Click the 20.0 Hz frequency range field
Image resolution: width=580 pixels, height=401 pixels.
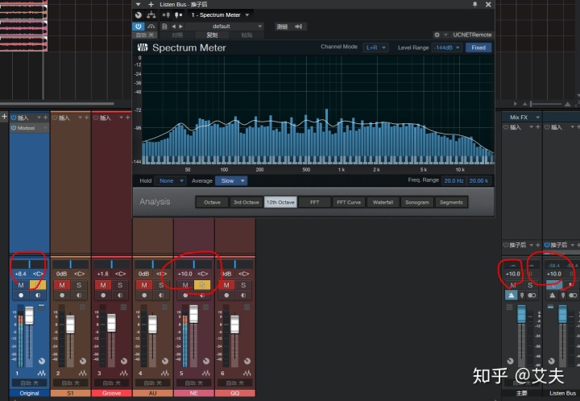[x=454, y=180]
